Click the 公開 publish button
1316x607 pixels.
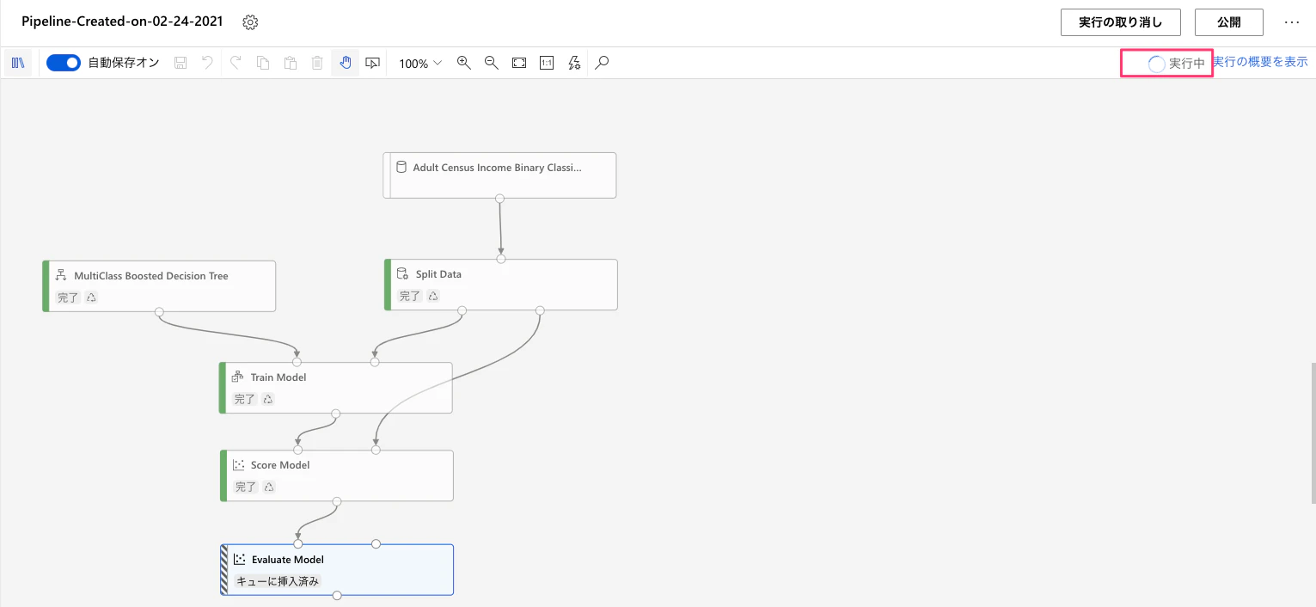(1229, 22)
